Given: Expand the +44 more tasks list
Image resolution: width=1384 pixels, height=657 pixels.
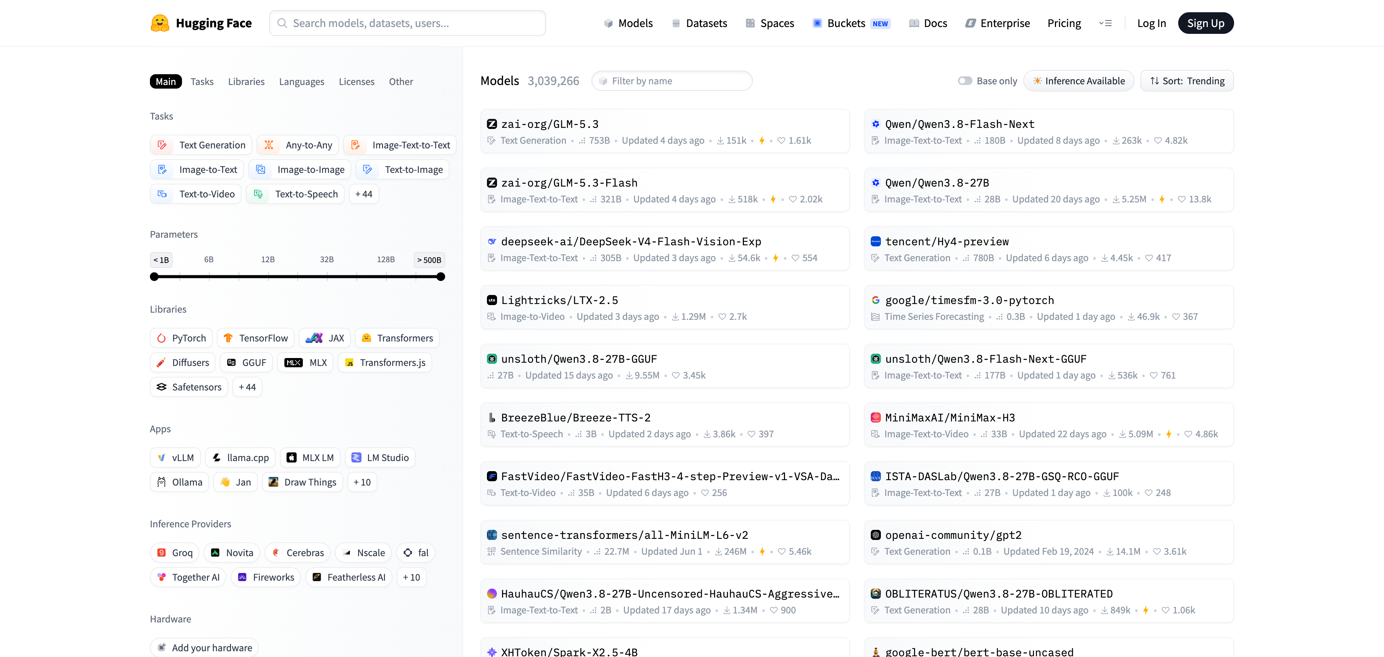Looking at the screenshot, I should coord(364,194).
